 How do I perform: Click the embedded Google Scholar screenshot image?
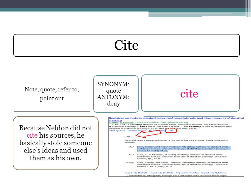point(176,147)
